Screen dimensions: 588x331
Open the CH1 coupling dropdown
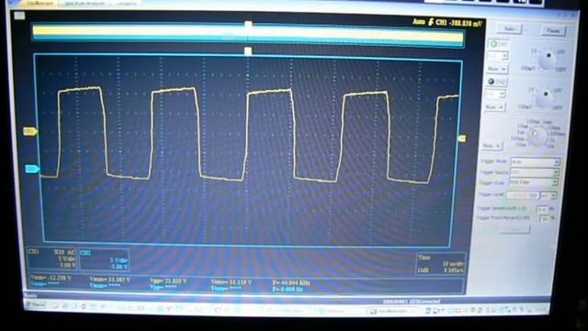coord(497,56)
